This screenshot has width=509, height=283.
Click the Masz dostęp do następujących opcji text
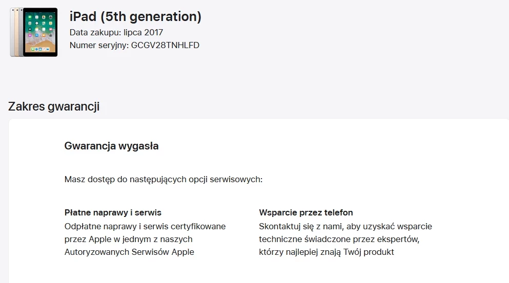click(164, 179)
